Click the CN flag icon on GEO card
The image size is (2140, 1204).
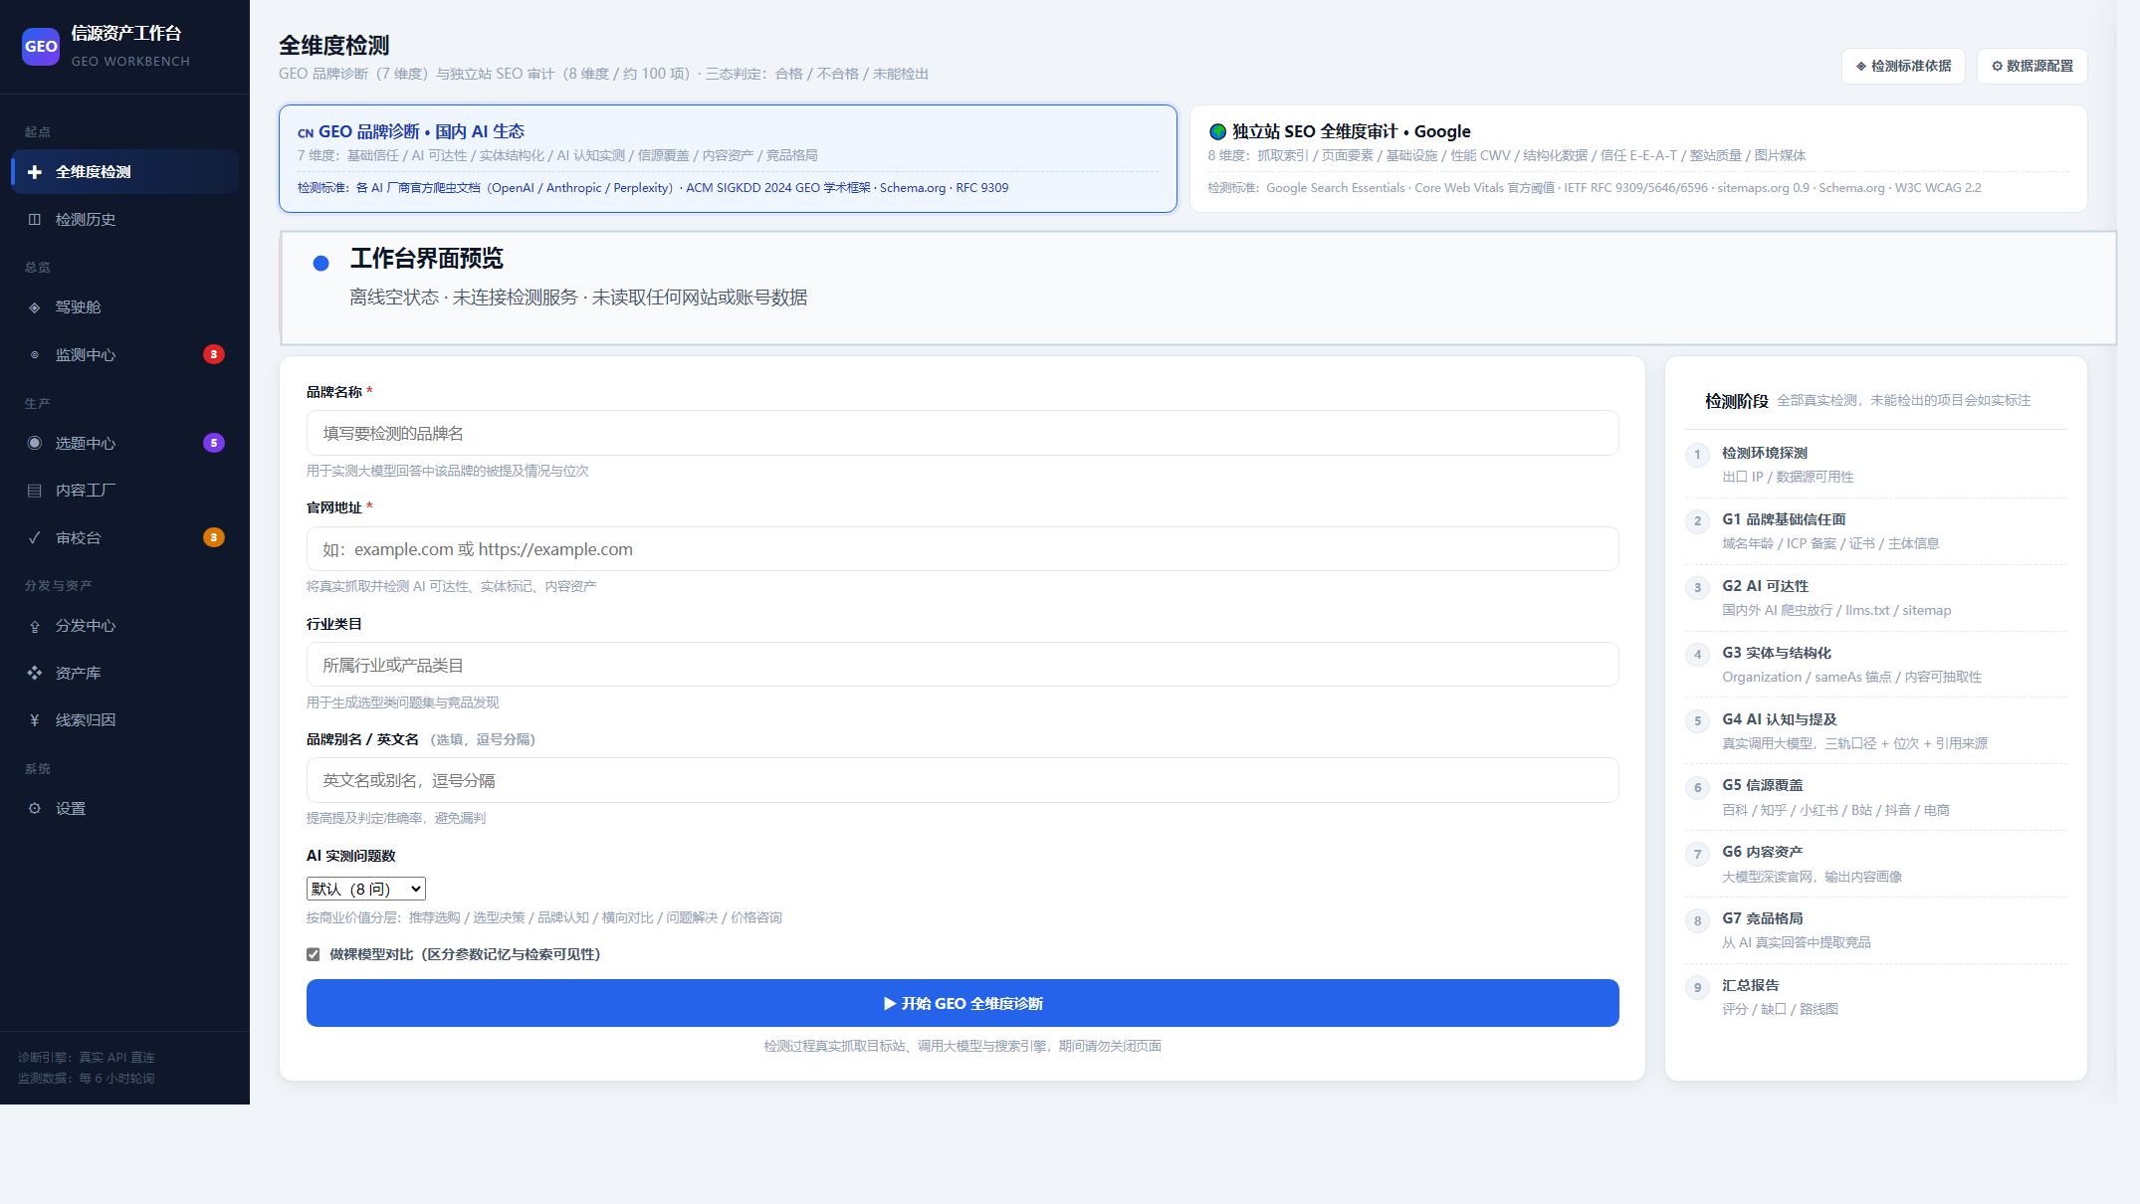tap(306, 132)
